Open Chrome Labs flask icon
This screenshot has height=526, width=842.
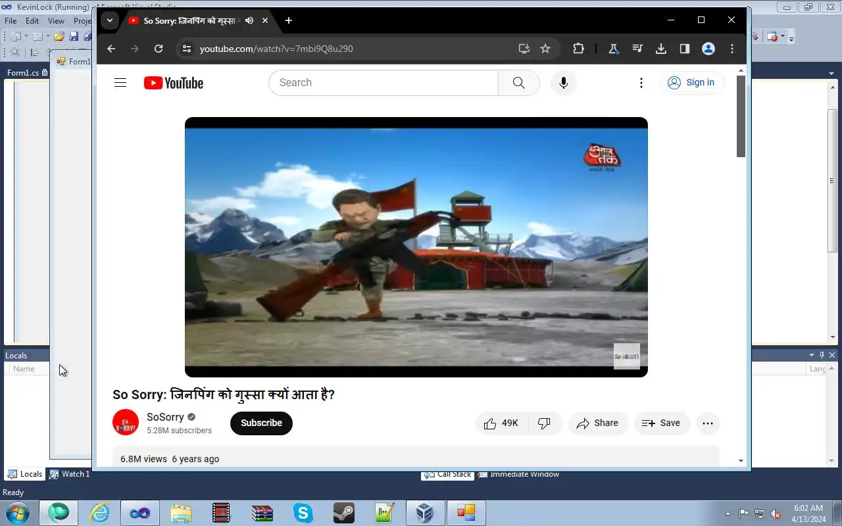click(x=614, y=49)
